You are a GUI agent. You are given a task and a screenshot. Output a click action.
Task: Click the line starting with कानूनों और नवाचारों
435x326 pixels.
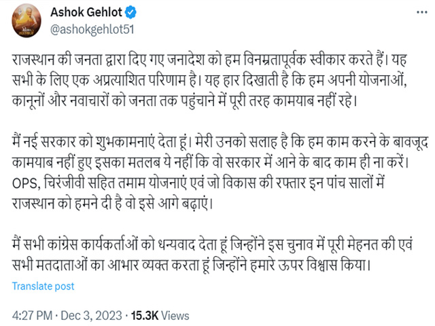pyautogui.click(x=184, y=101)
